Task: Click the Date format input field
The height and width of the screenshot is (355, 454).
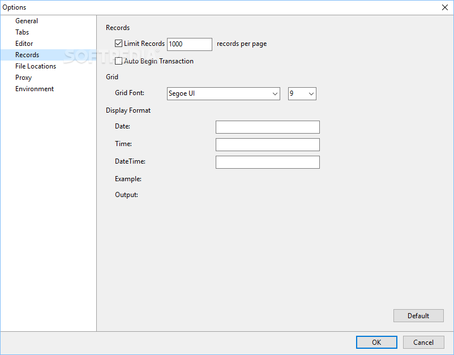Action: coord(268,127)
